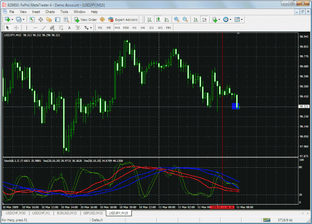Viewport: 312px width, 224px height.
Task: Select the Vertical Line drawing tool
Action: tap(26, 28)
